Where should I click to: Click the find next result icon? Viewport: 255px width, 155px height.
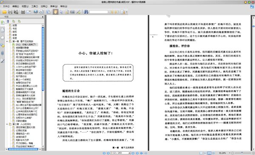pos(116,12)
